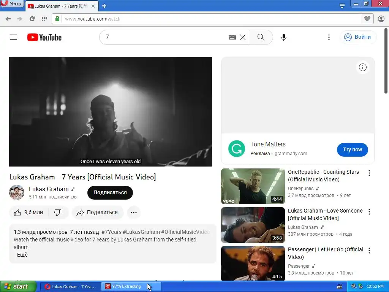Click the video title heading text
The height and width of the screenshot is (292, 389).
(x=82, y=177)
